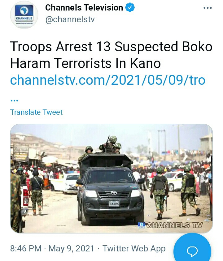Click the soldier atop the truck
This screenshot has height=261, width=223.
point(110,144)
